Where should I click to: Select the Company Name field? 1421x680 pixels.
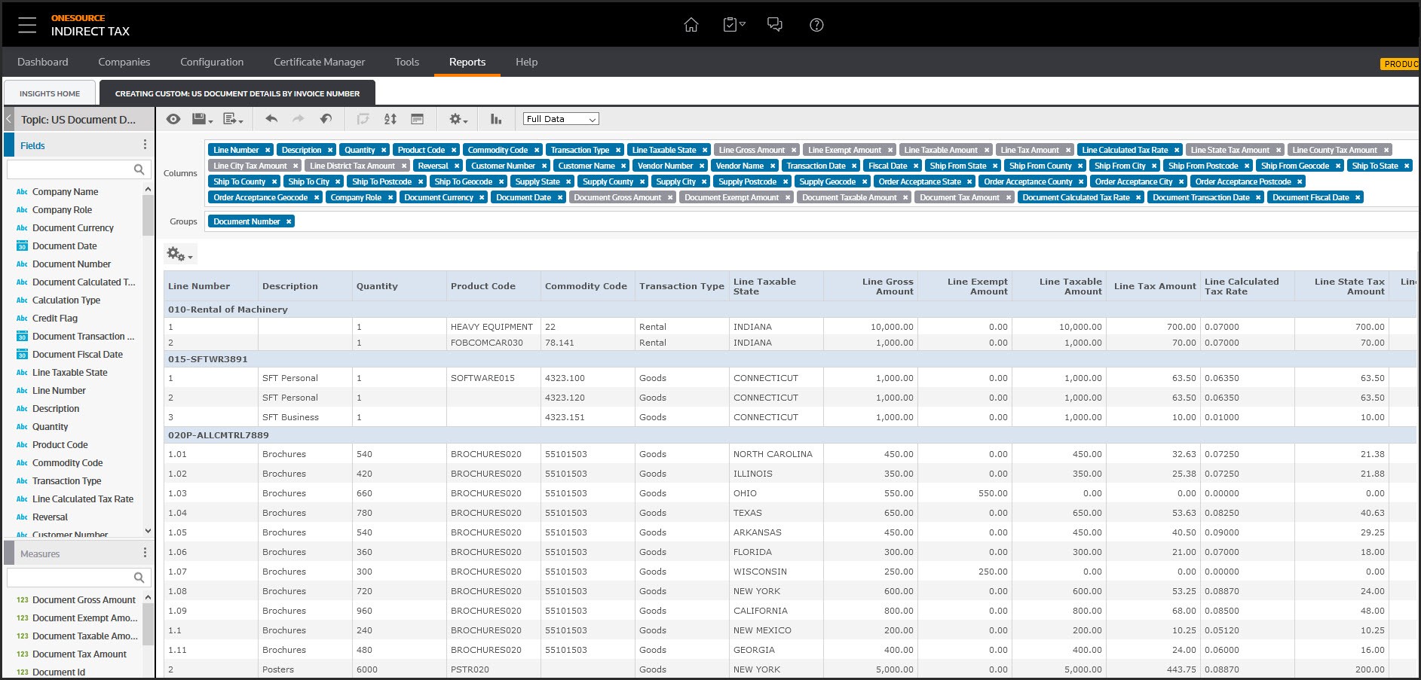coord(65,192)
